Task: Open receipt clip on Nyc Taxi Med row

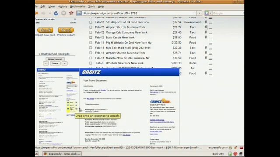Action: [x=206, y=48]
